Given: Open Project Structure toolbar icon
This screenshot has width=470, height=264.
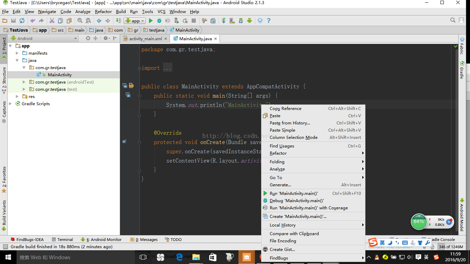Looking at the screenshot, I should click(213, 21).
